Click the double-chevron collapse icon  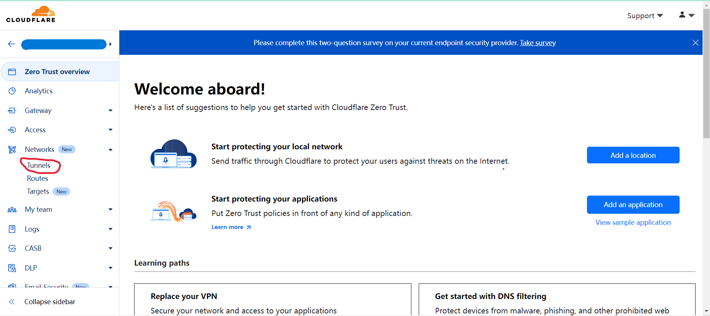(12, 302)
